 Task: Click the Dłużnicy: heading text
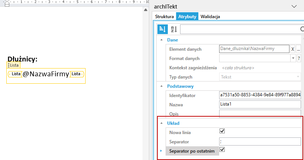(x=22, y=59)
